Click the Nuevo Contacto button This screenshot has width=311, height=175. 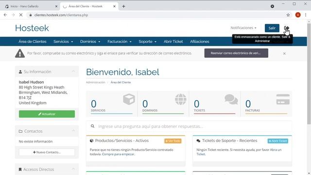click(47, 152)
